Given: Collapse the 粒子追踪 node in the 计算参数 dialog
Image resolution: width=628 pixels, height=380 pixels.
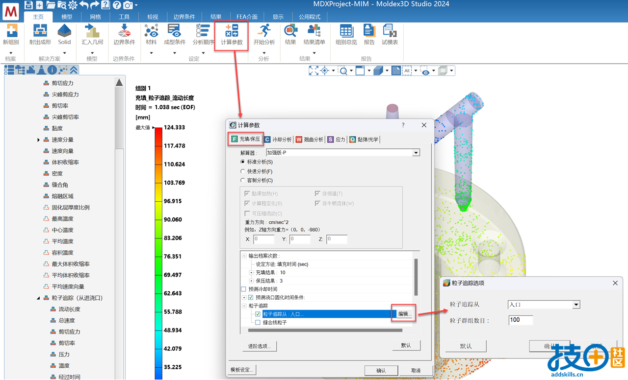Looking at the screenshot, I should [244, 306].
